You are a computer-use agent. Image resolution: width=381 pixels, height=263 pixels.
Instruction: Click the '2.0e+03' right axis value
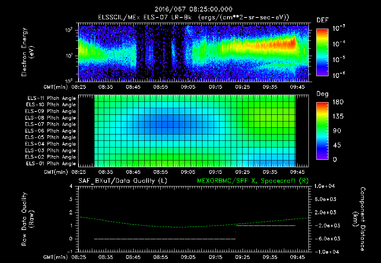tap(326, 212)
